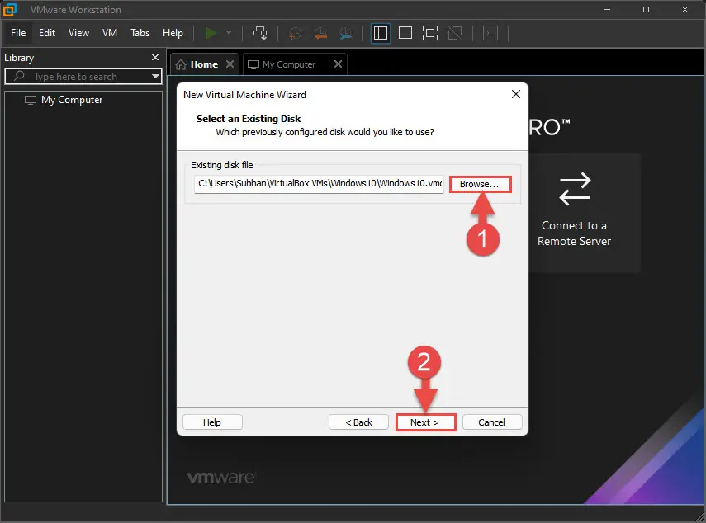
Task: Toggle the library sidebar view icon
Action: tap(381, 33)
